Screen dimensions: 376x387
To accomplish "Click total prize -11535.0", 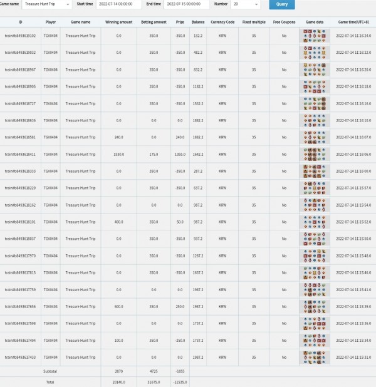I will [x=180, y=382].
